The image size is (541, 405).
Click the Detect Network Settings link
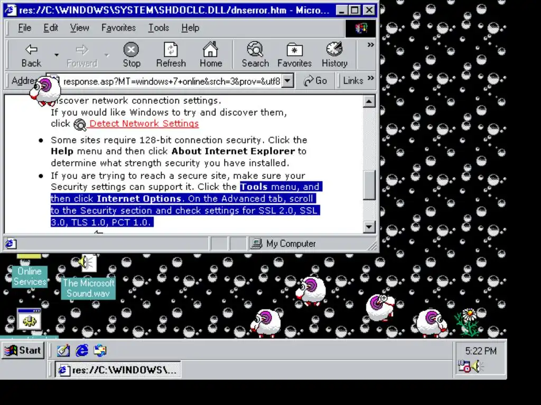pos(144,123)
